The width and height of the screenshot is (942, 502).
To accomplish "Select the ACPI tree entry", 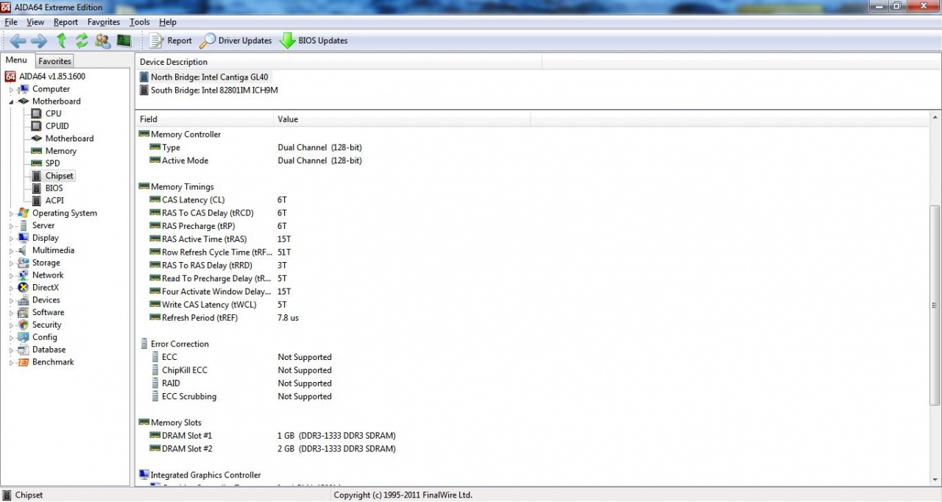I will pyautogui.click(x=54, y=200).
